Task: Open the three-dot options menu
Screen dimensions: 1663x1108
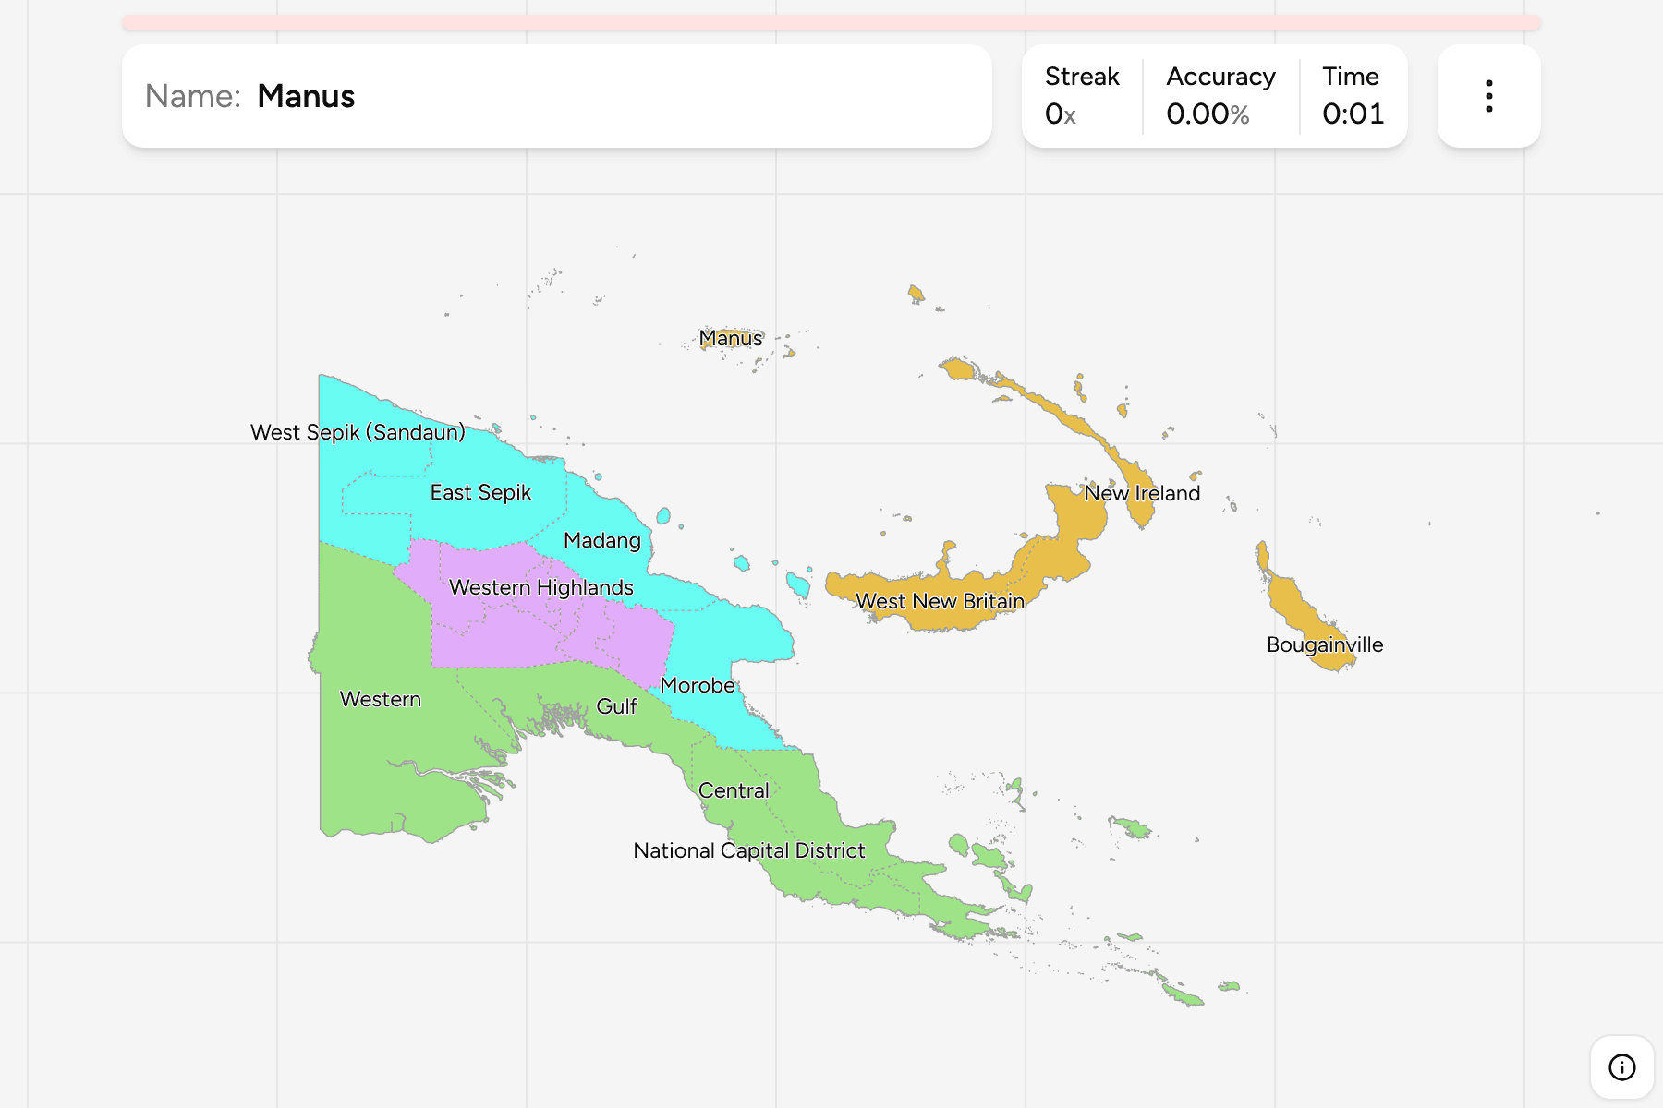Action: click(x=1488, y=96)
